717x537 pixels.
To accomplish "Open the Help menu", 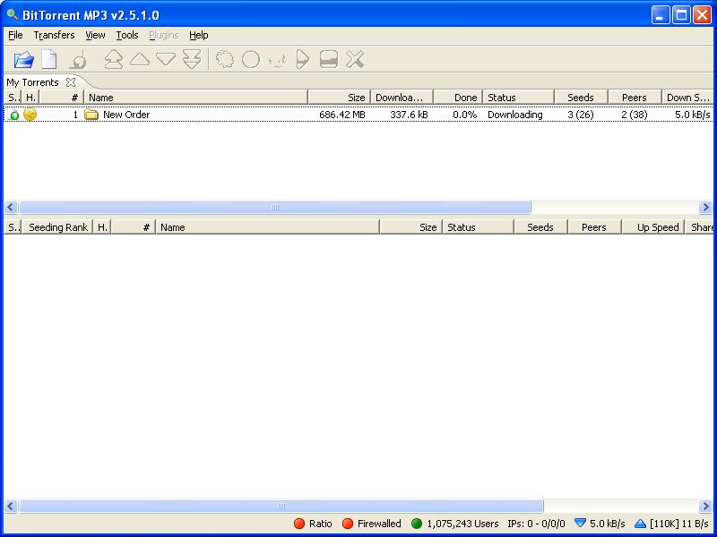I will point(198,35).
